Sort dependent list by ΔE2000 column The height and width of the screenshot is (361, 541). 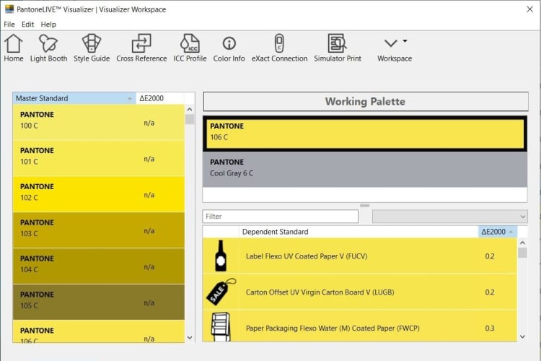(498, 232)
